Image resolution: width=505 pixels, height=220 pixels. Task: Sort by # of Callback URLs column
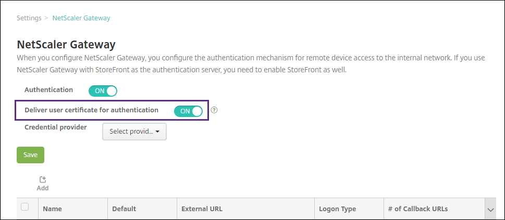tap(418, 209)
